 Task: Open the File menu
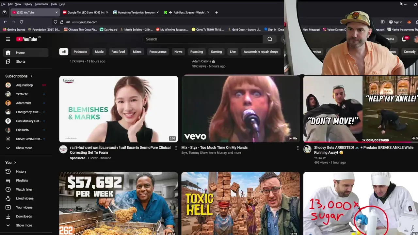point(3,4)
